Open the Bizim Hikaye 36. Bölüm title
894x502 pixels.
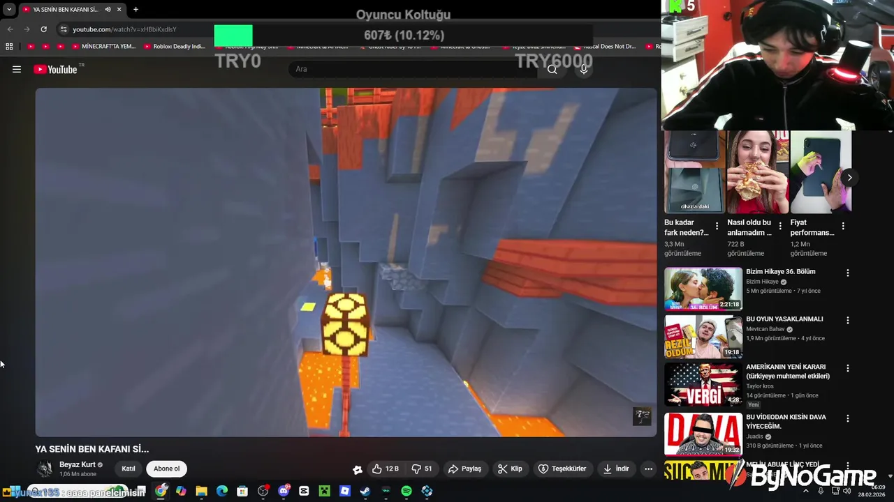[781, 272]
